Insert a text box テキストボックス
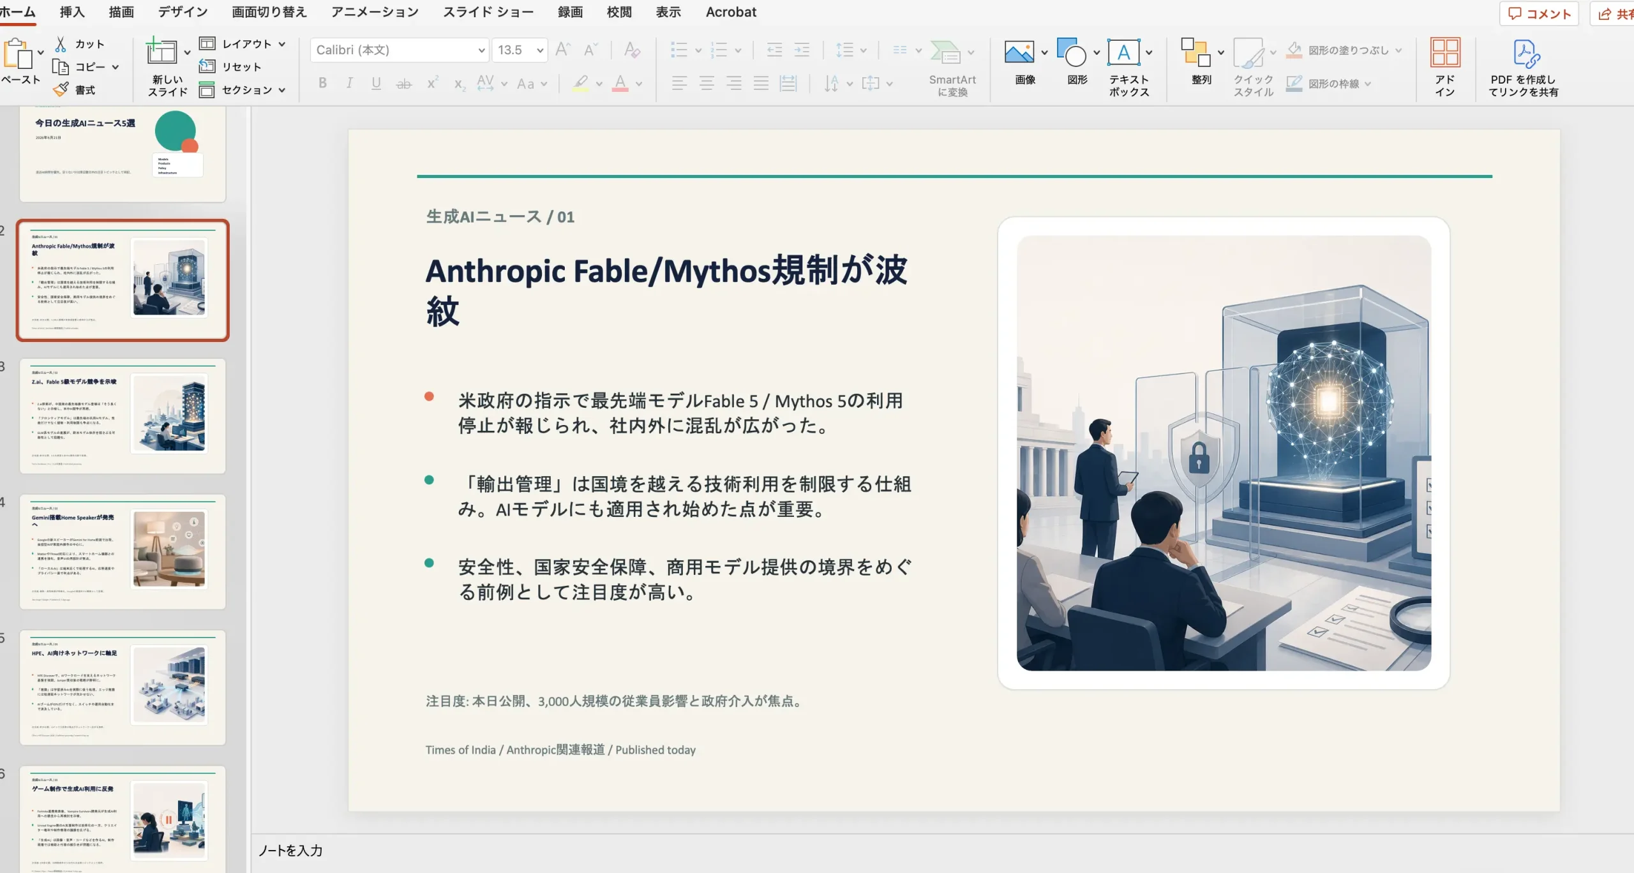1634x873 pixels. pyautogui.click(x=1124, y=52)
